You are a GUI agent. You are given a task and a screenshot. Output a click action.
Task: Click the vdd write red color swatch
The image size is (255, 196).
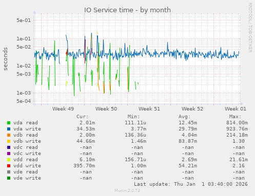[9, 166]
